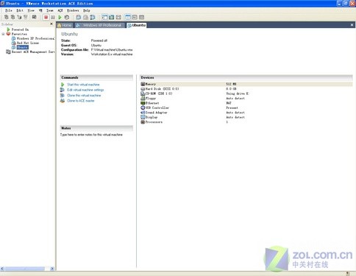Click the CD-ROM device icon

[x=143, y=93]
